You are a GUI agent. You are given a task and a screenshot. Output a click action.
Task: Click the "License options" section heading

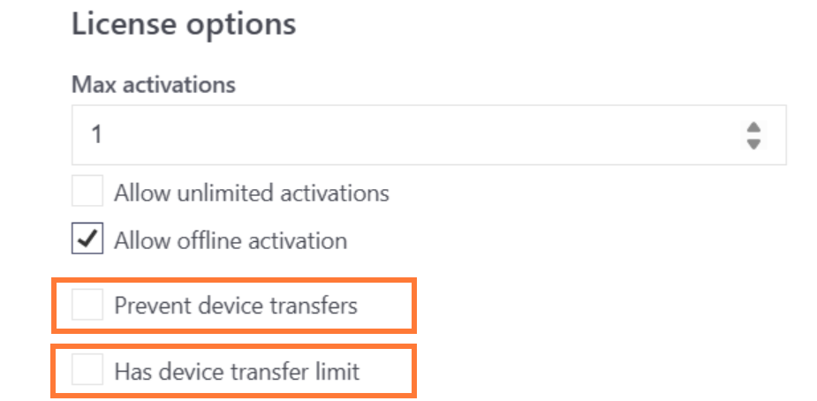point(183,25)
